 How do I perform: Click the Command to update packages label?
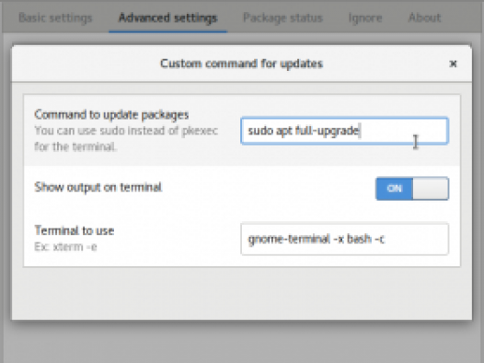coord(111,114)
